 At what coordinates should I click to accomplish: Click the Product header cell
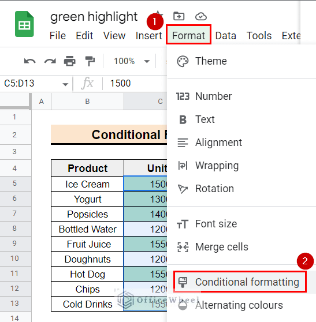pos(87,168)
